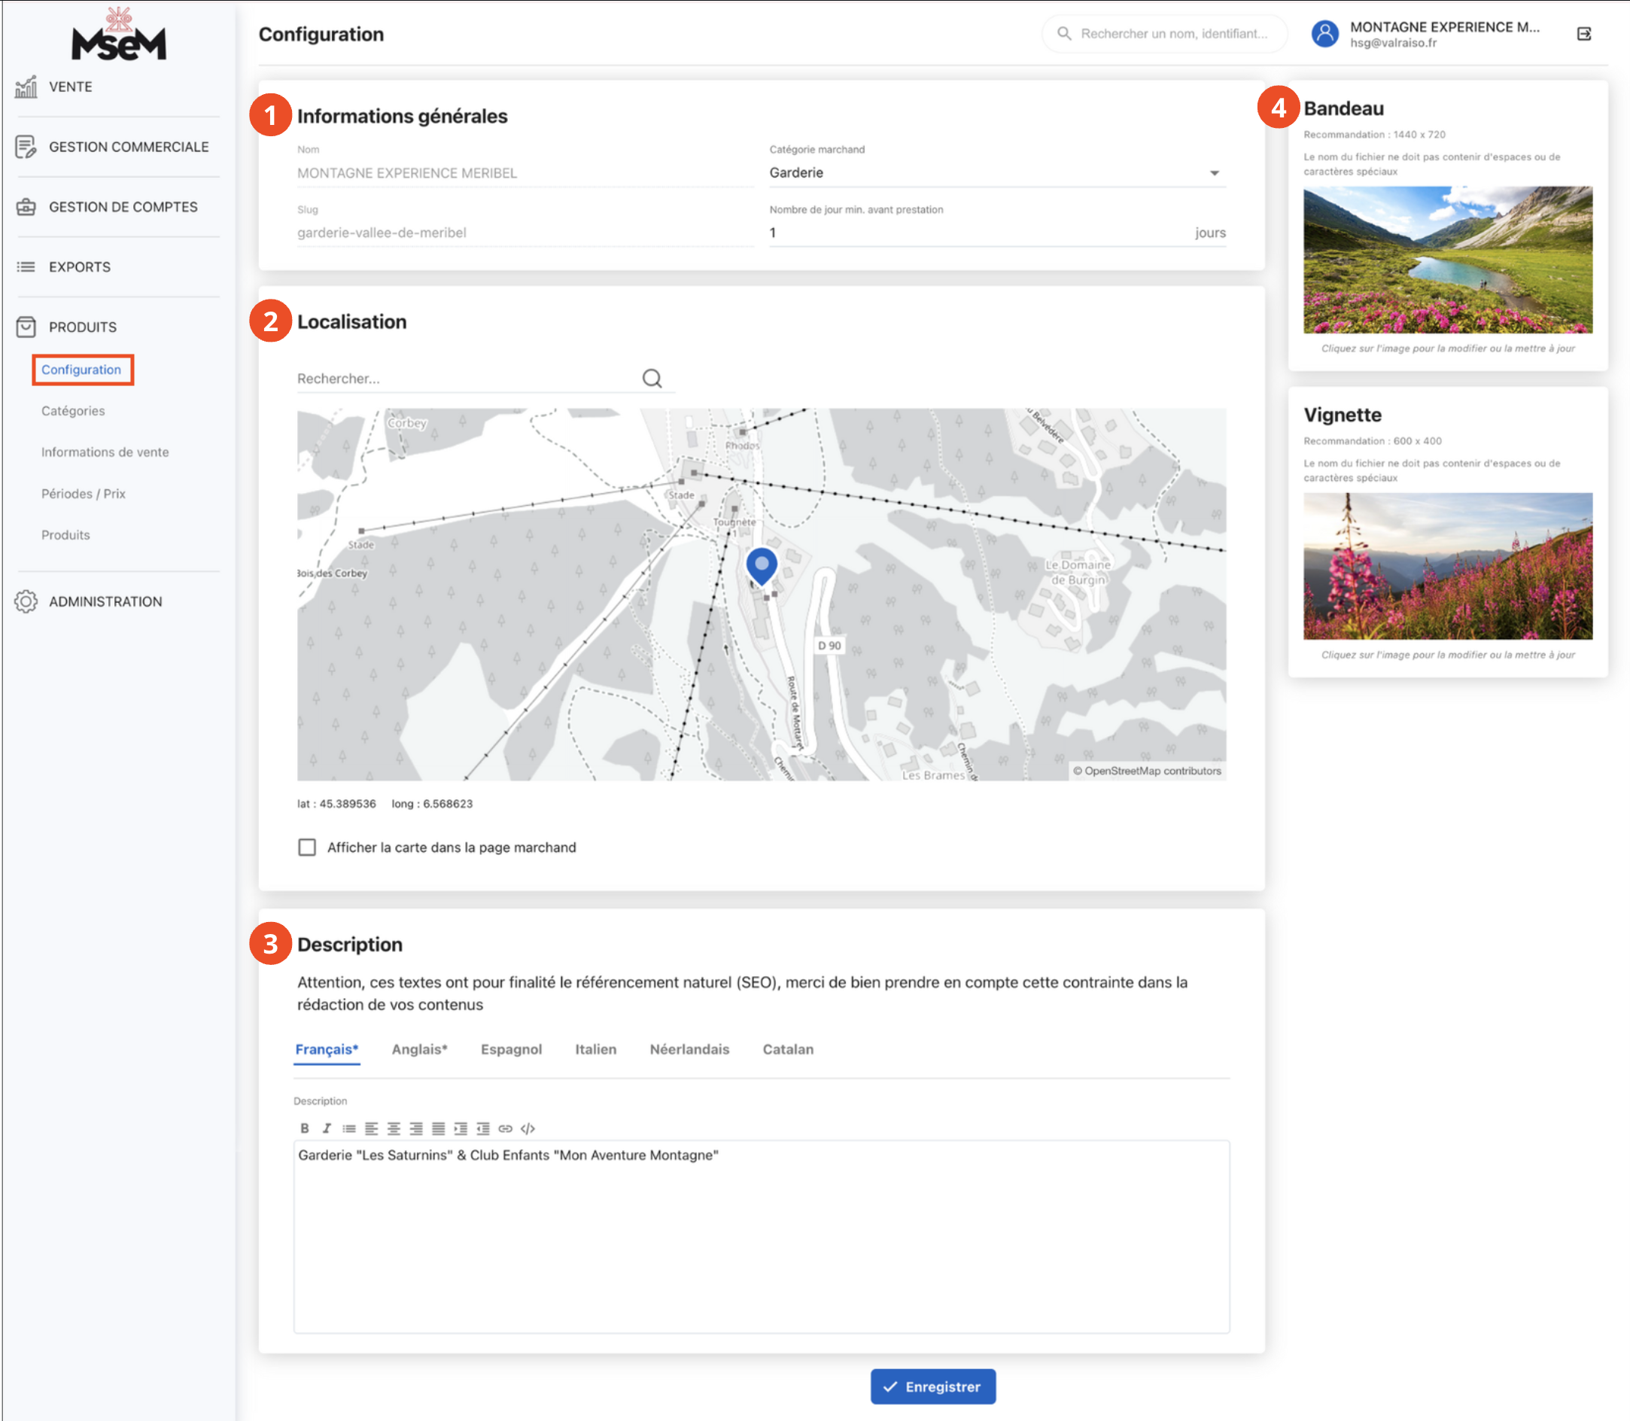Enable 'Afficher la carte dans la page marchand'
The width and height of the screenshot is (1630, 1421).
tap(307, 847)
